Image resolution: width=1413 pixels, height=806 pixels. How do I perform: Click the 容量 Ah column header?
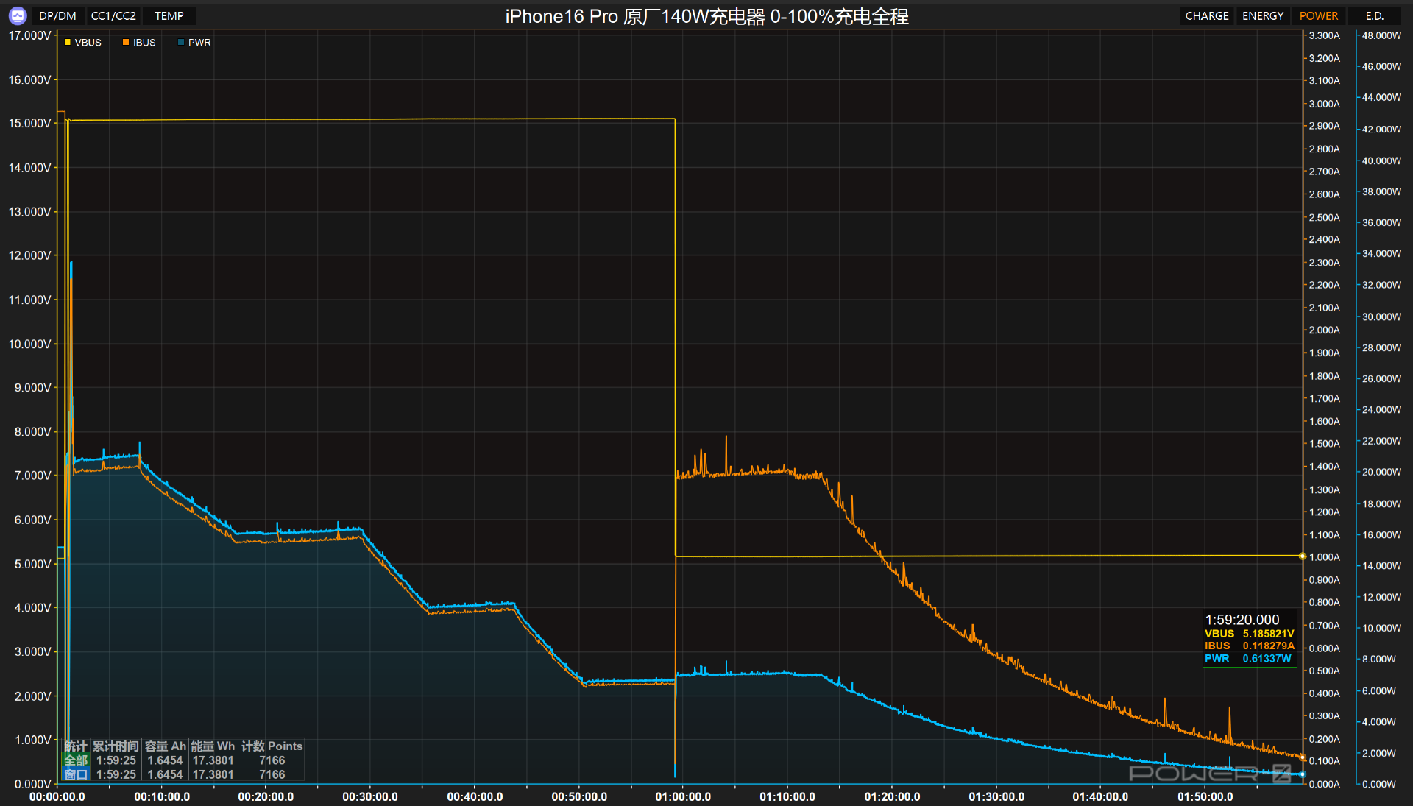tap(165, 746)
